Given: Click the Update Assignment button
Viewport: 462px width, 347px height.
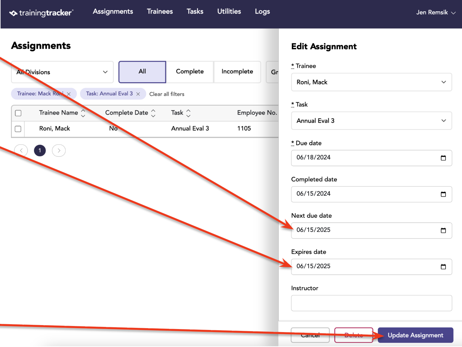Looking at the screenshot, I should pyautogui.click(x=415, y=335).
